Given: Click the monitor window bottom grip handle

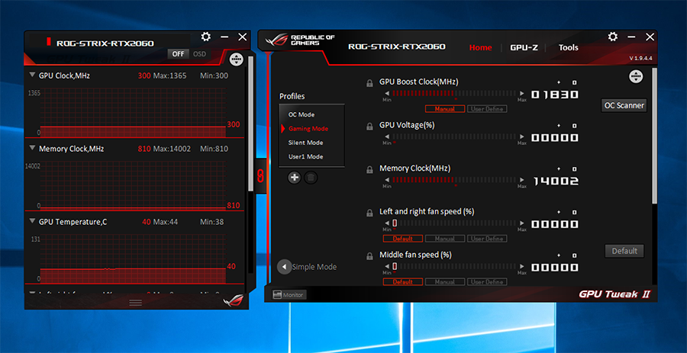Looking at the screenshot, I should click(135, 303).
